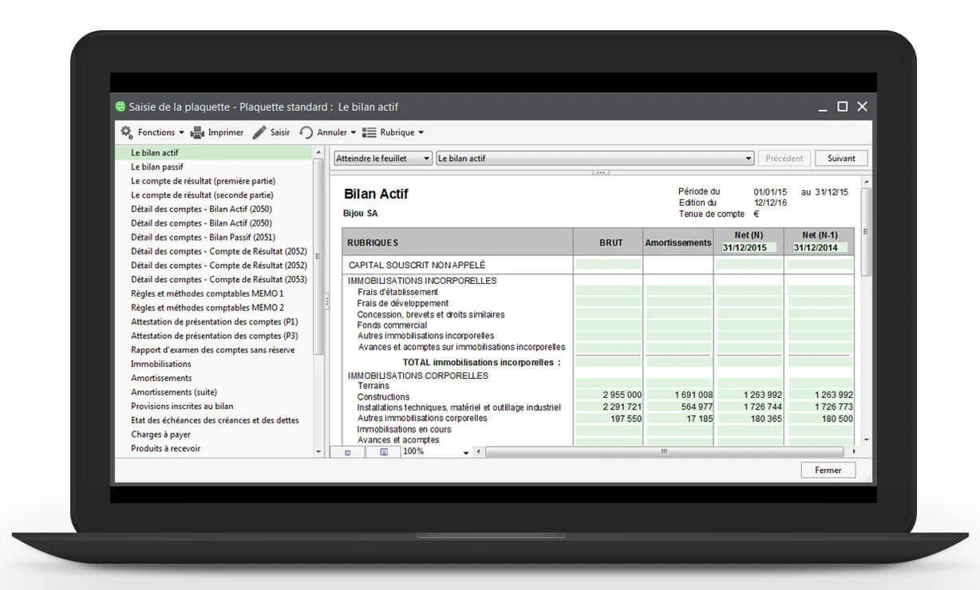Open the Atteindre le feuillet dropdown

coord(383,159)
